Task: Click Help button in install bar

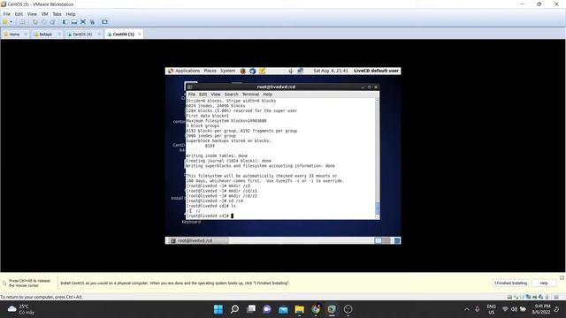Action: (544, 283)
